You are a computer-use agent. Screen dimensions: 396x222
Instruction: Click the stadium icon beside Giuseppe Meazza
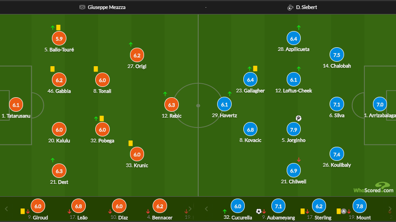click(82, 7)
